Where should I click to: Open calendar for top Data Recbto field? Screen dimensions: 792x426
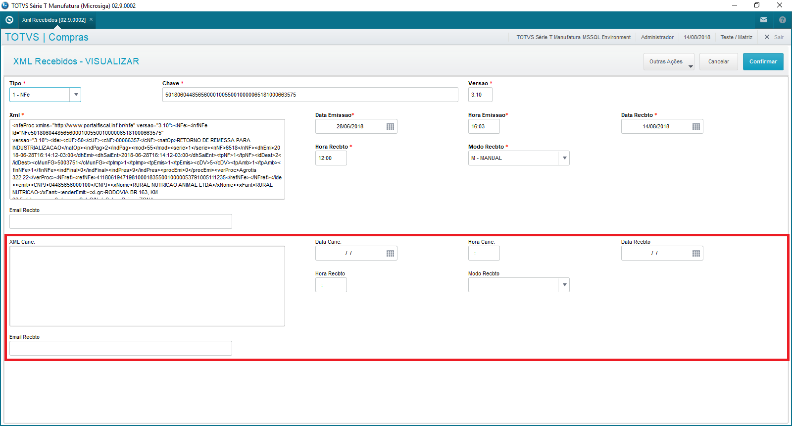pos(696,127)
